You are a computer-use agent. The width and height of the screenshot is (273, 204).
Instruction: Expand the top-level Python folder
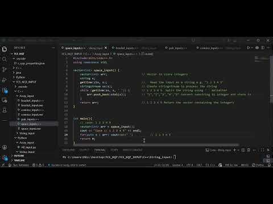coord(20,77)
